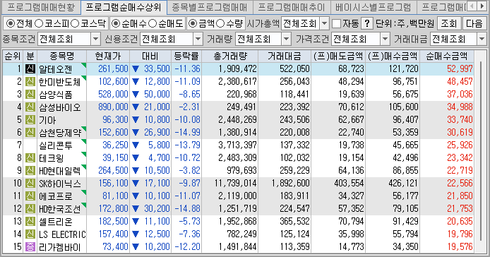Enable the 자동 auto-refresh checkbox
The height and width of the screenshot is (257, 490).
336,23
